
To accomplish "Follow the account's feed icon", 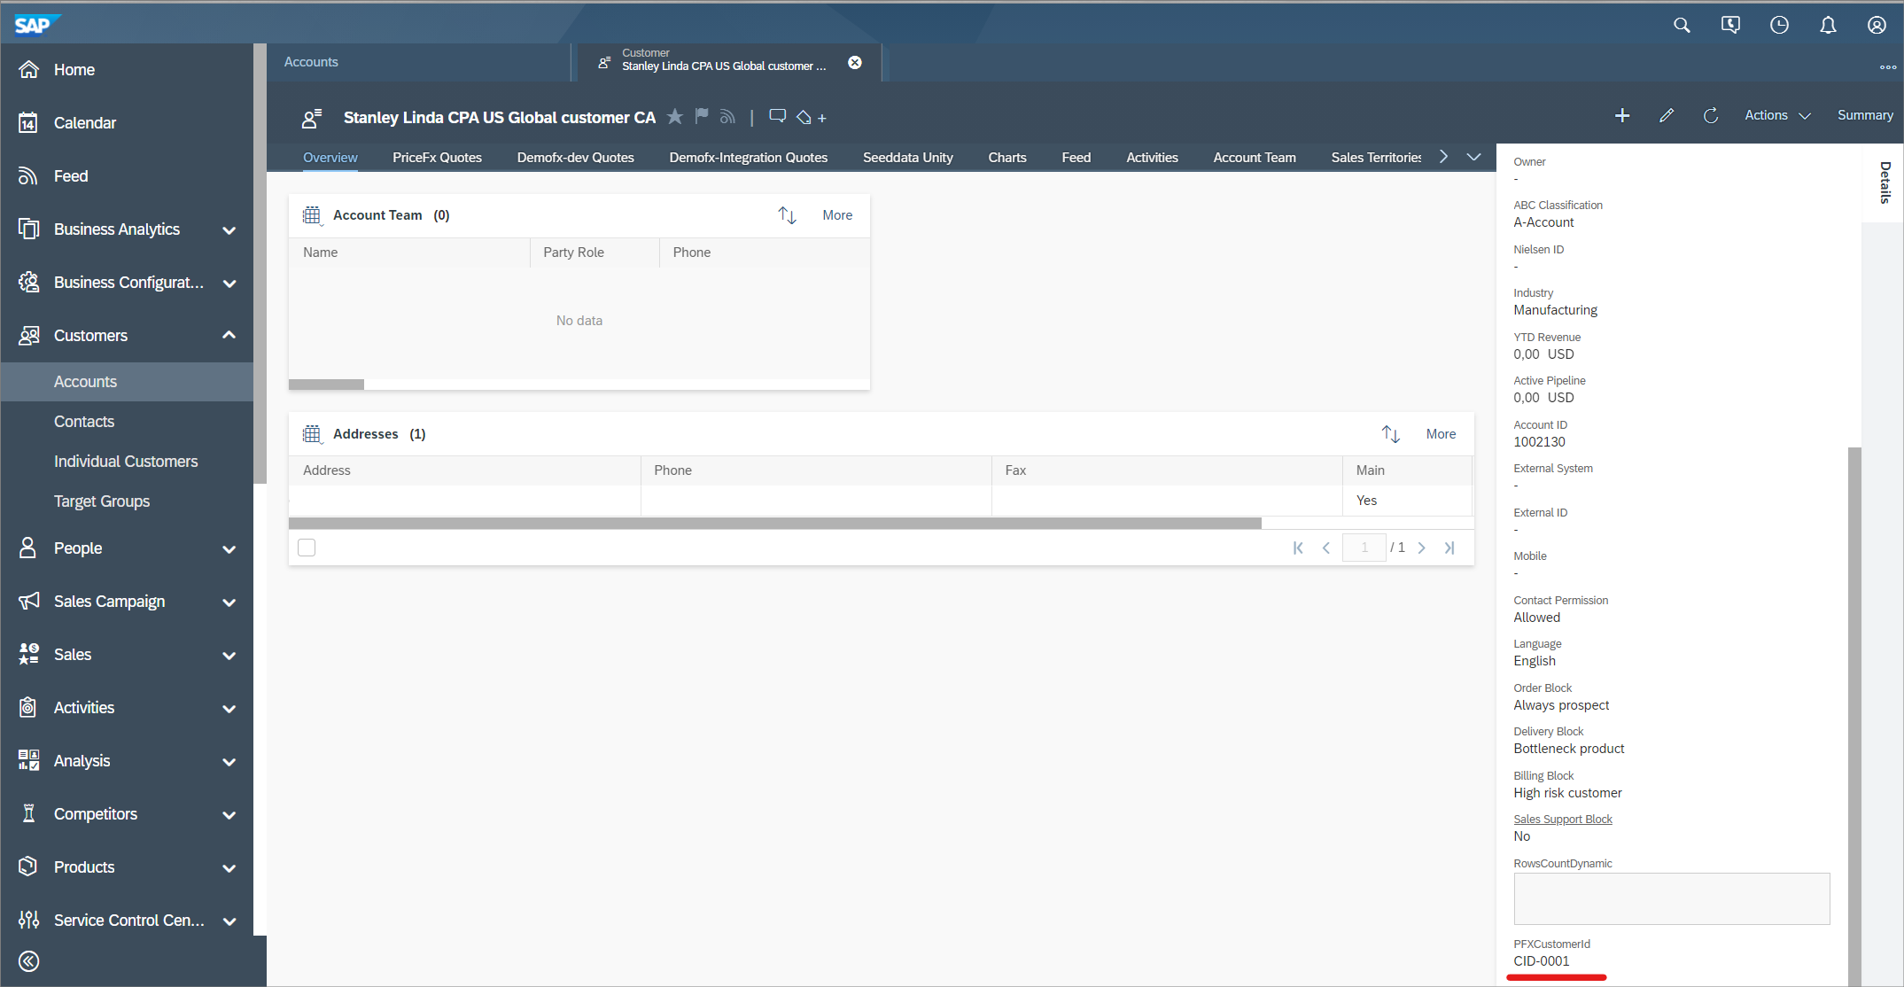I will tap(727, 117).
